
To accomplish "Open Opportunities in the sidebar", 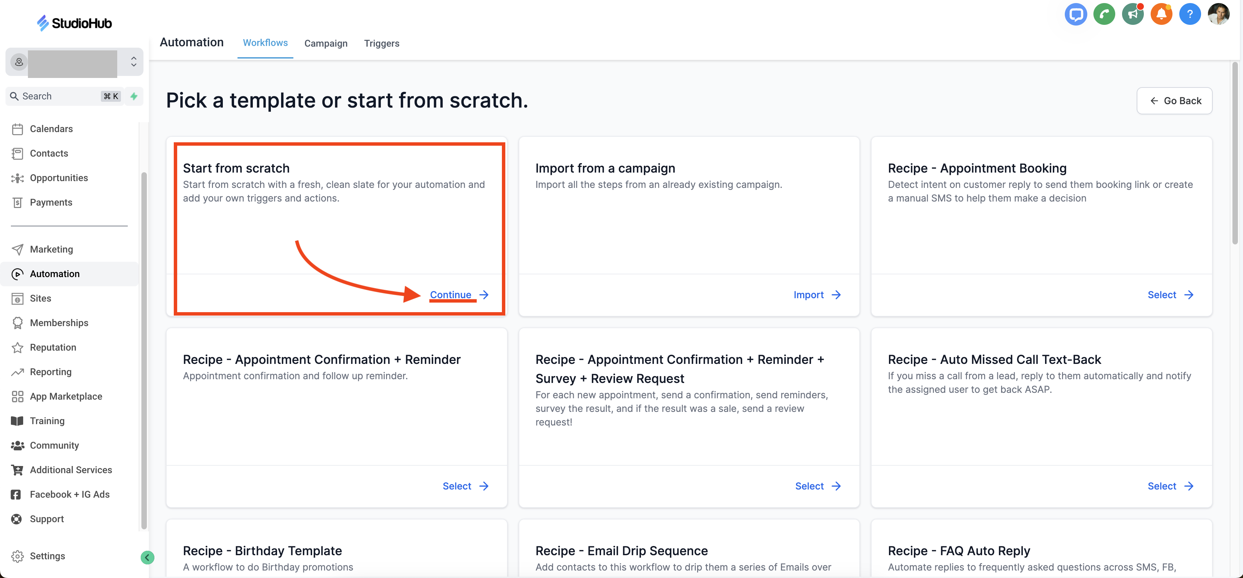I will pos(58,178).
